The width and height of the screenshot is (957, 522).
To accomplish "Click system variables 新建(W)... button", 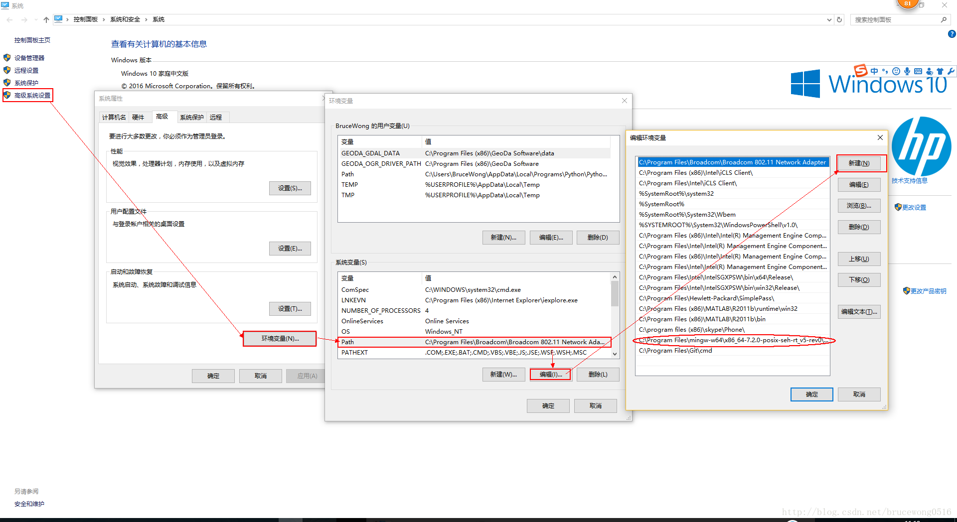I will [x=503, y=374].
